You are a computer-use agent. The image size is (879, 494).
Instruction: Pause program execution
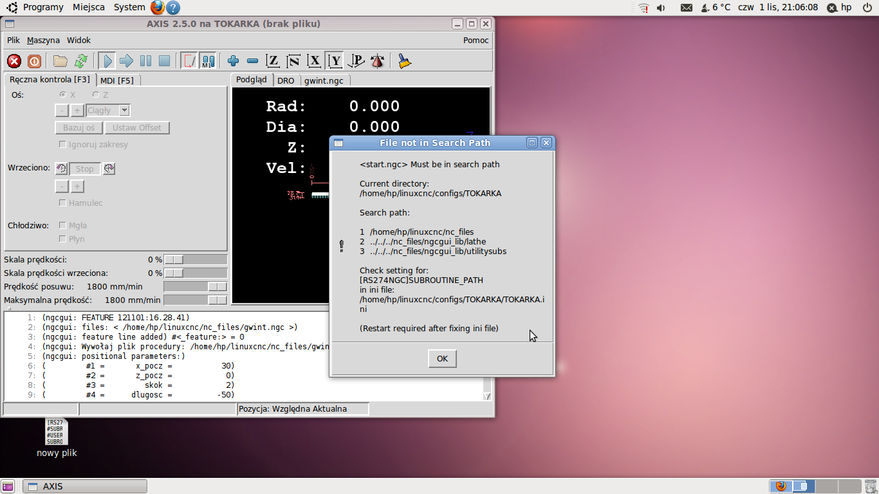pos(145,61)
